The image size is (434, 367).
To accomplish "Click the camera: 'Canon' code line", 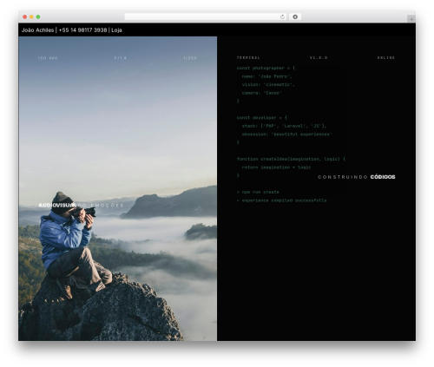I will [262, 93].
